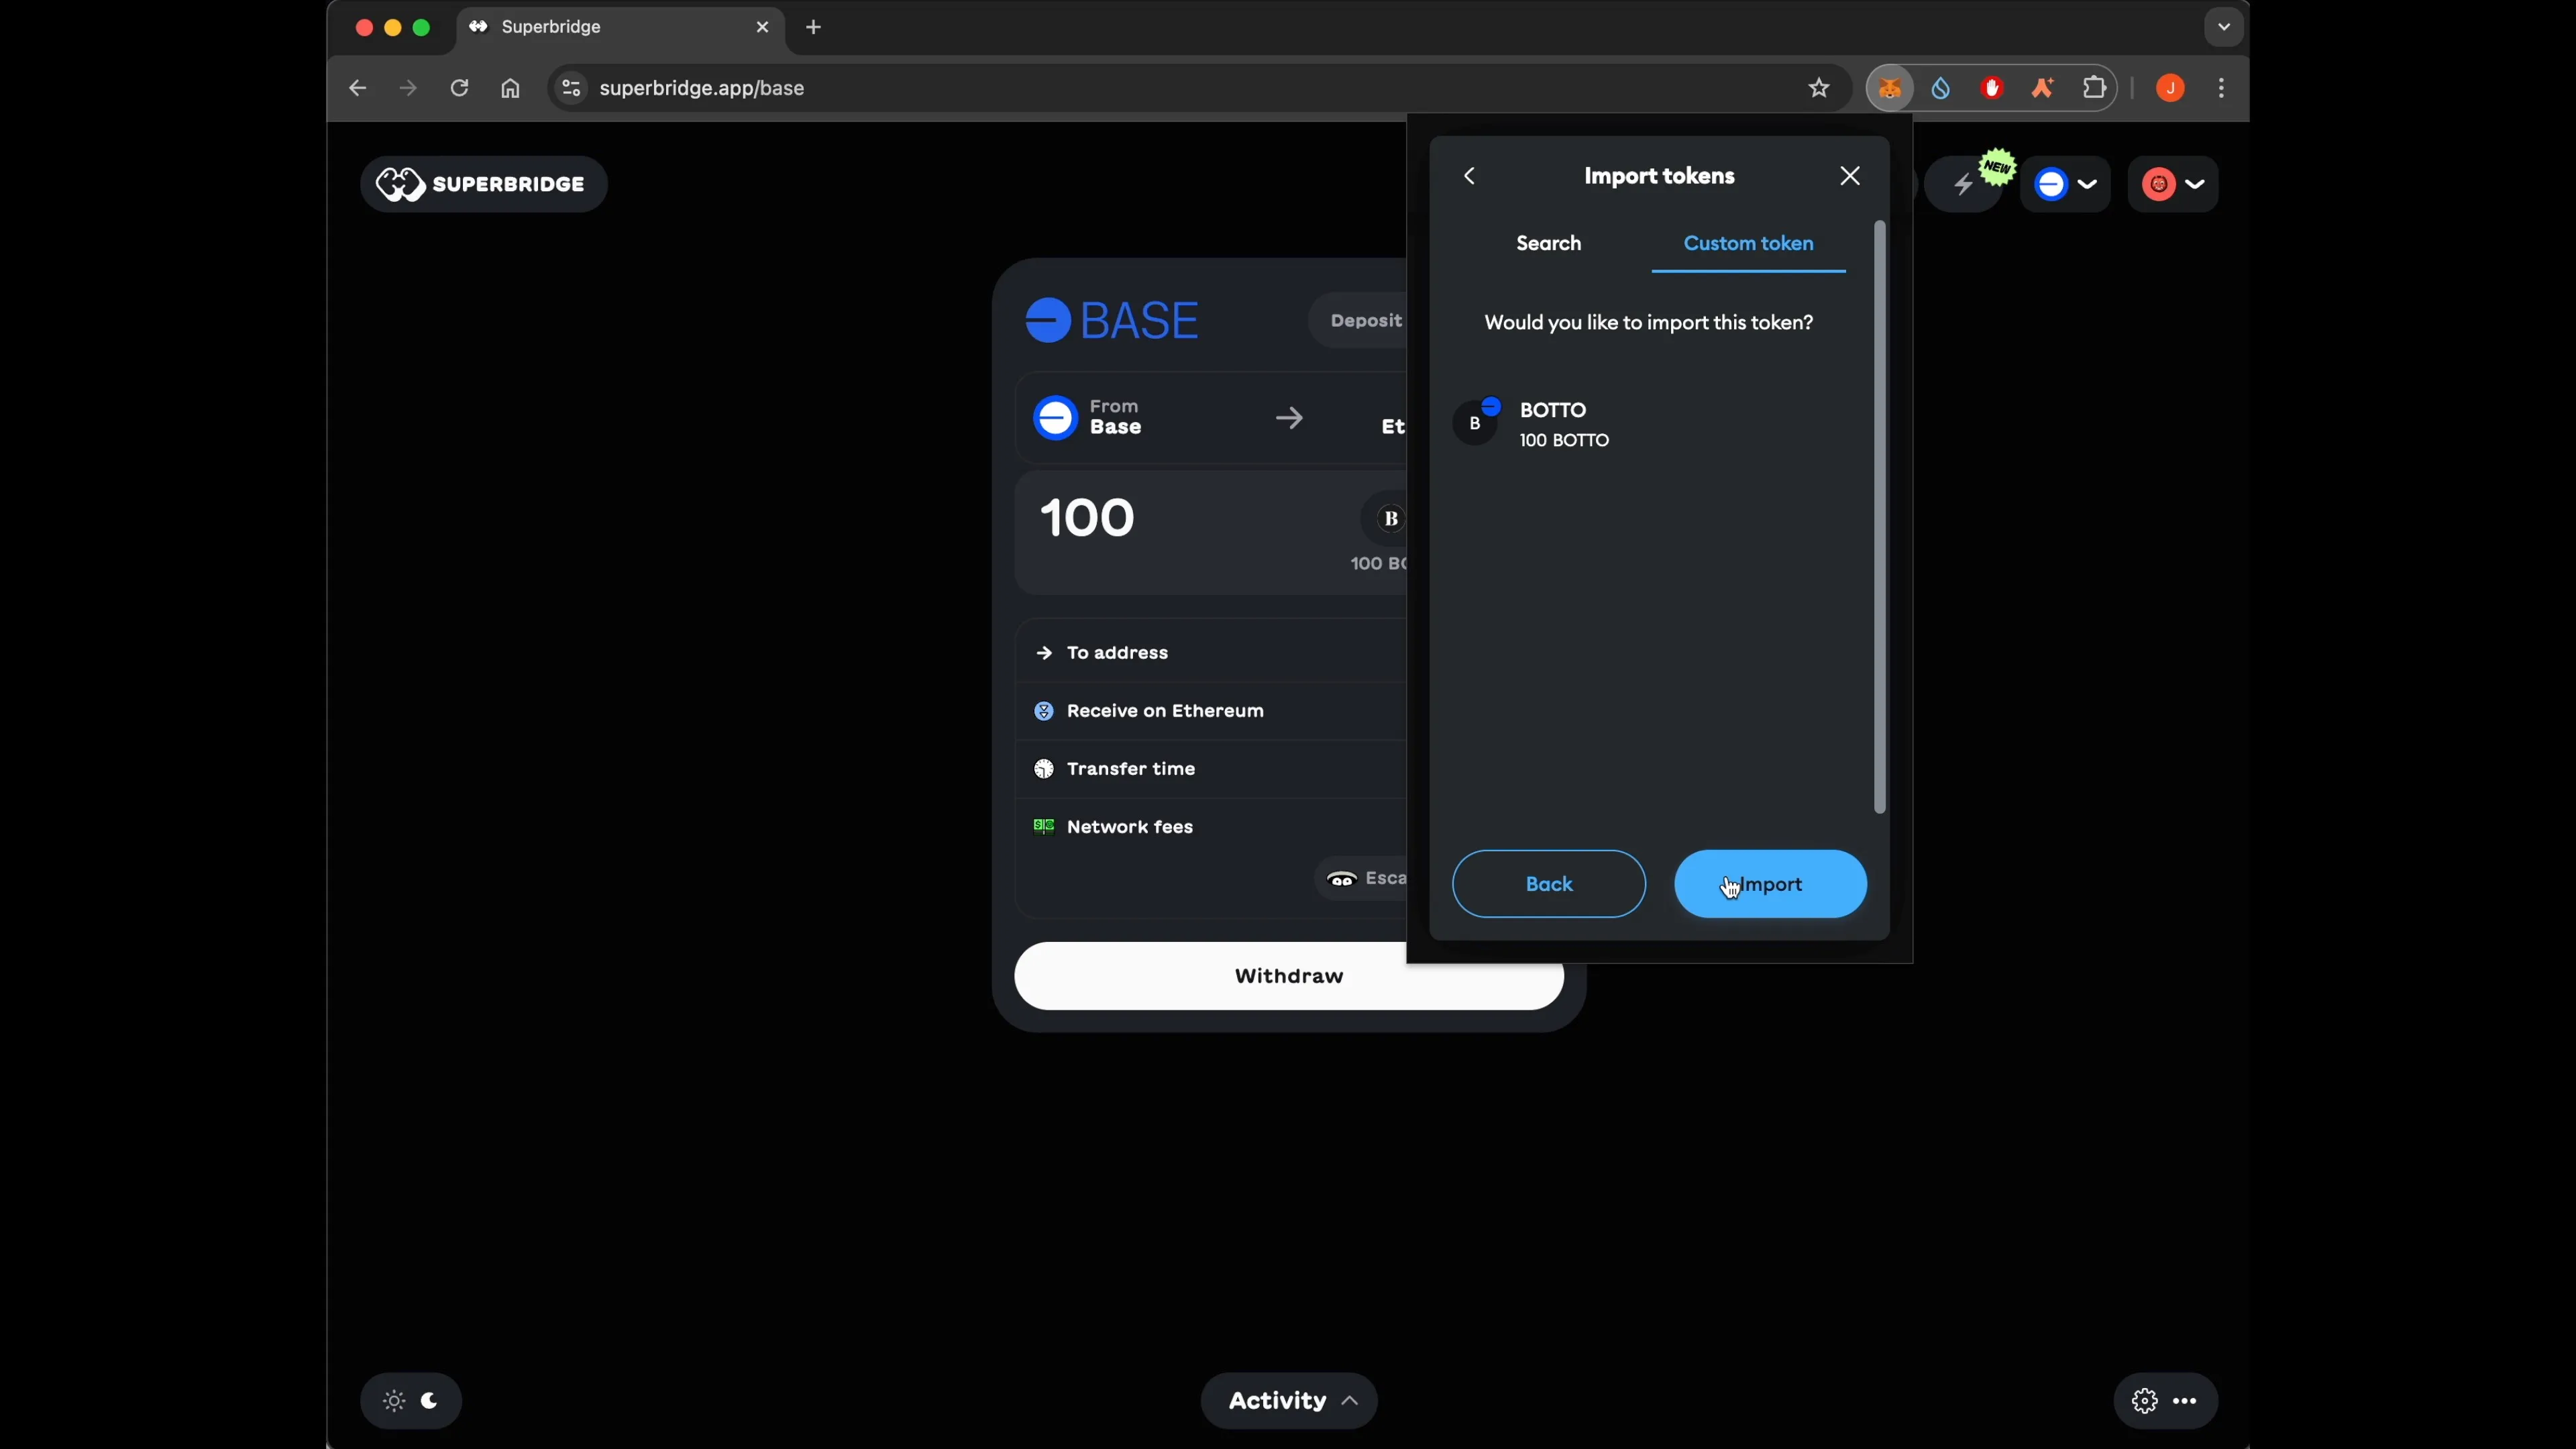This screenshot has height=1449, width=2576.
Task: Click the Escape hatch eye button
Action: pyautogui.click(x=1361, y=878)
